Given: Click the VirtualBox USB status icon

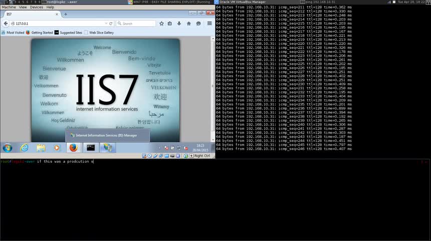Looking at the screenshot, I should [155, 156].
